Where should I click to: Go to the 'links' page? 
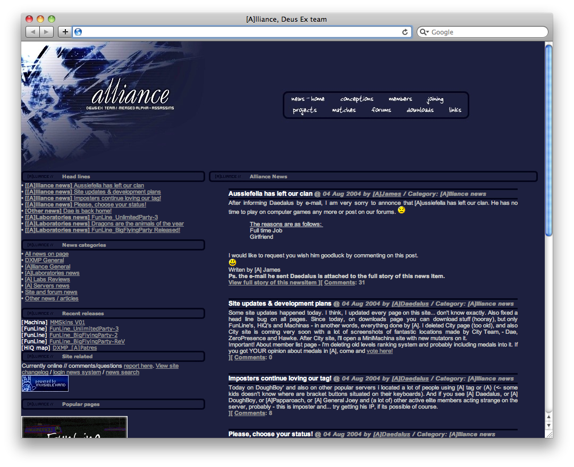(455, 110)
